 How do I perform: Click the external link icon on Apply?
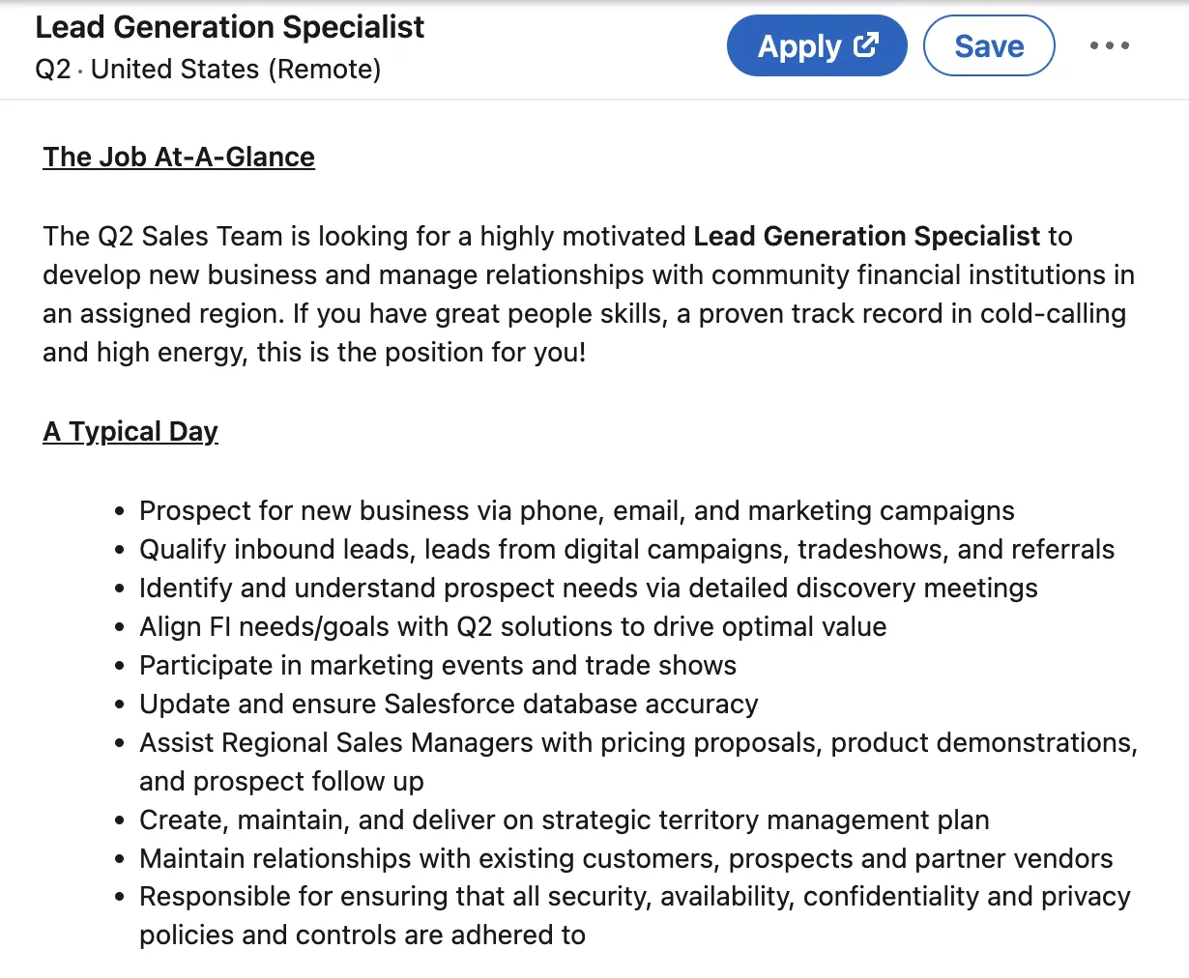tap(866, 44)
